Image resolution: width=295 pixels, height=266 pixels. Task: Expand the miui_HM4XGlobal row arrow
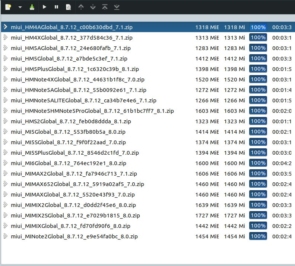pos(5,38)
